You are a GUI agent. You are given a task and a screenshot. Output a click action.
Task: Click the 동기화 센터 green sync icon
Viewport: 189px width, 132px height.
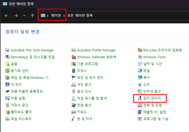(x=7, y=71)
